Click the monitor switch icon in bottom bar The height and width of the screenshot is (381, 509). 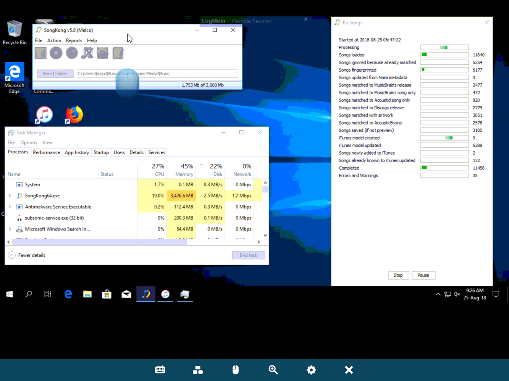pyautogui.click(x=198, y=370)
